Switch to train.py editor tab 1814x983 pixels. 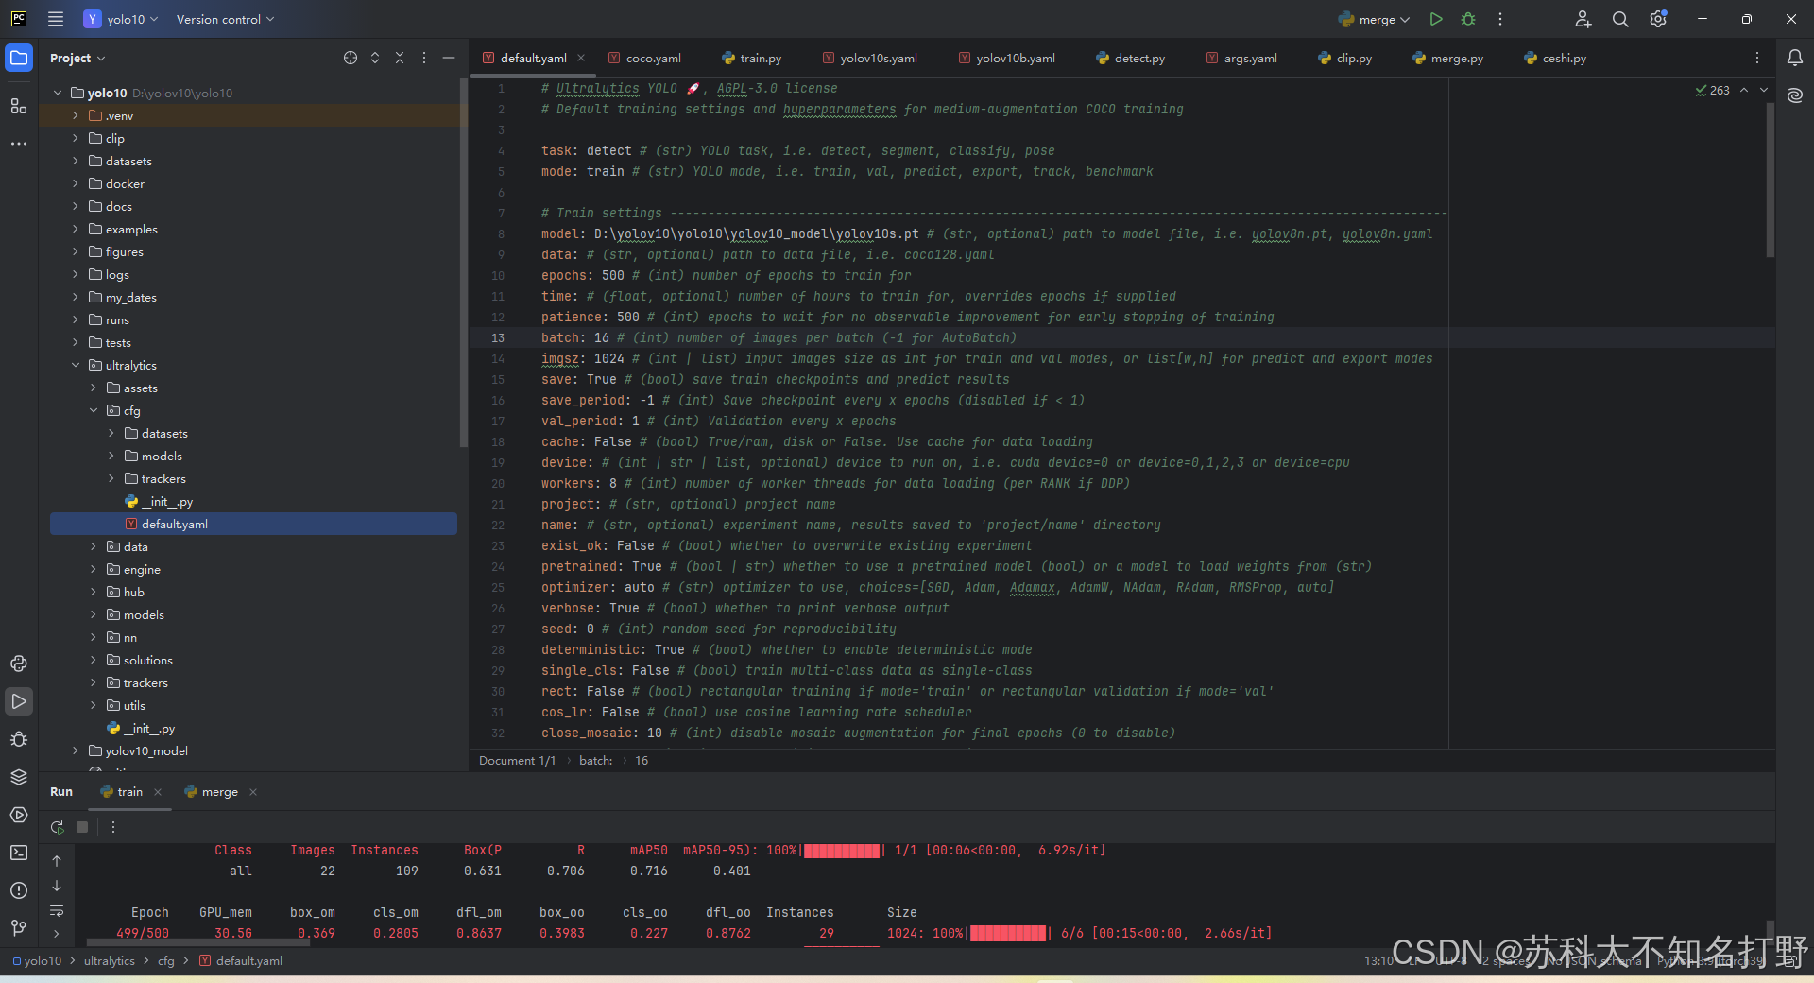[x=752, y=58]
